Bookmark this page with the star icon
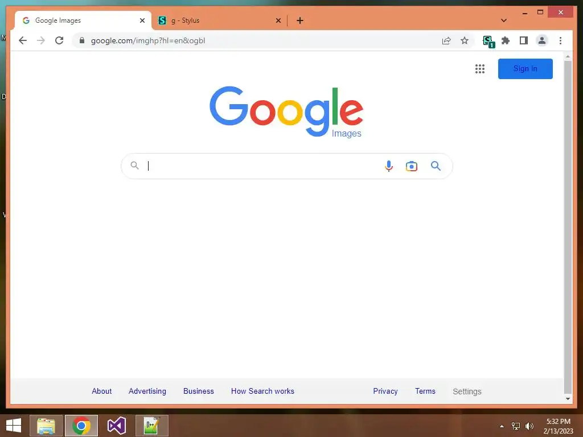The height and width of the screenshot is (437, 583). point(465,40)
